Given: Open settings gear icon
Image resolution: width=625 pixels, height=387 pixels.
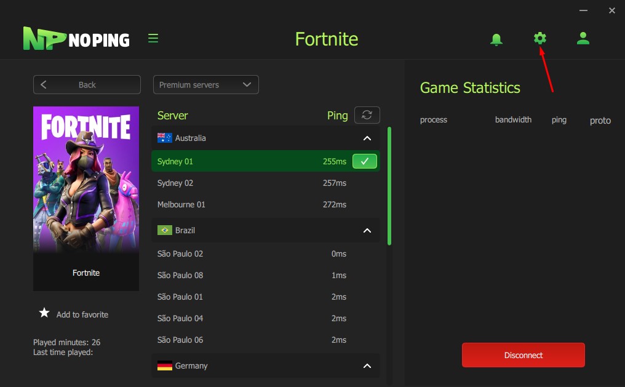Looking at the screenshot, I should coord(540,38).
